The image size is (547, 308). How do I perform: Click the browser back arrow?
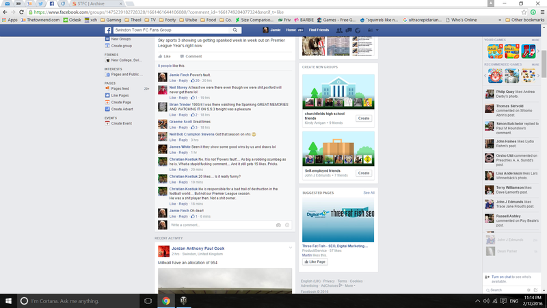[x=5, y=12]
